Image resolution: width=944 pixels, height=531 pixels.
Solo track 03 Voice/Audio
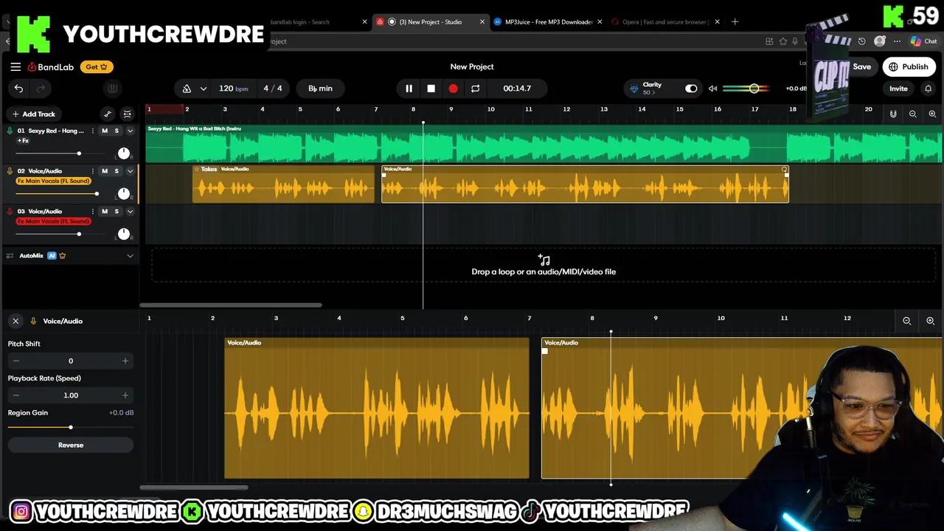pos(117,212)
